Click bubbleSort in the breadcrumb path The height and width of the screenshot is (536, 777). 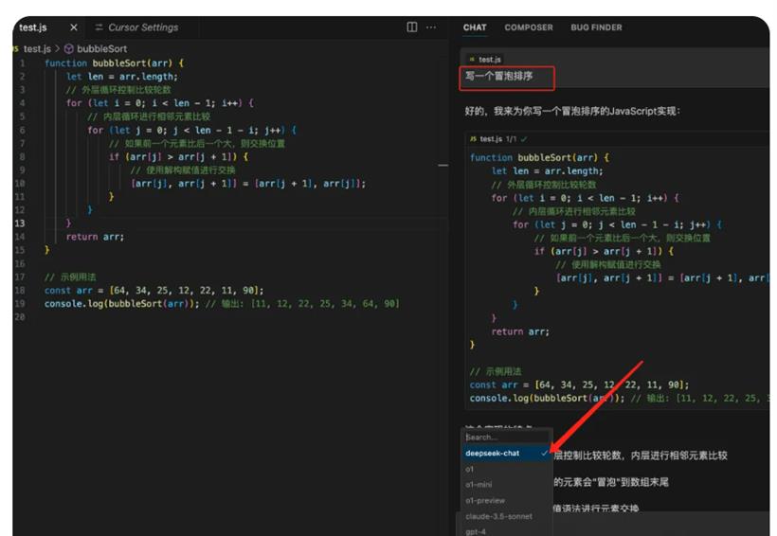pos(101,48)
